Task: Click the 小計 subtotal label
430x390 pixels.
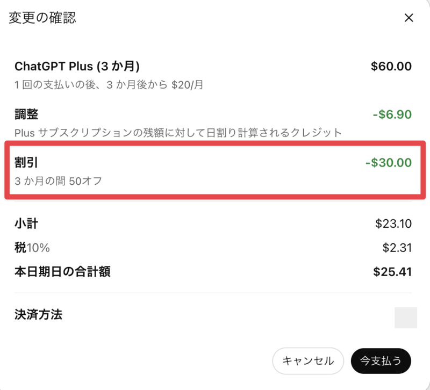Action: pyautogui.click(x=26, y=223)
